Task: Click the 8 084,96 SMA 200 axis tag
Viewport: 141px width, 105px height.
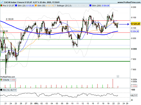Action: point(135,31)
